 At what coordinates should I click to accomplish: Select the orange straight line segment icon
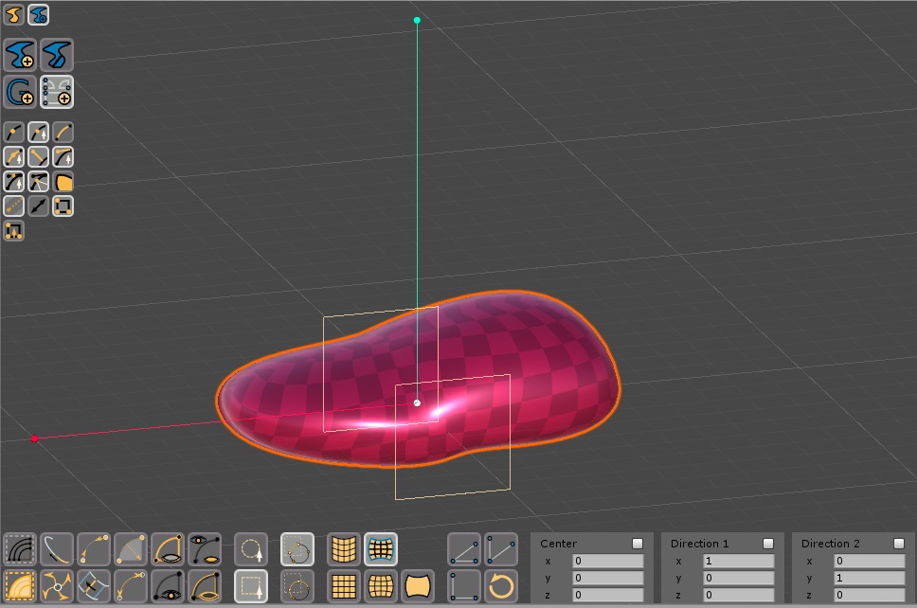(x=39, y=156)
